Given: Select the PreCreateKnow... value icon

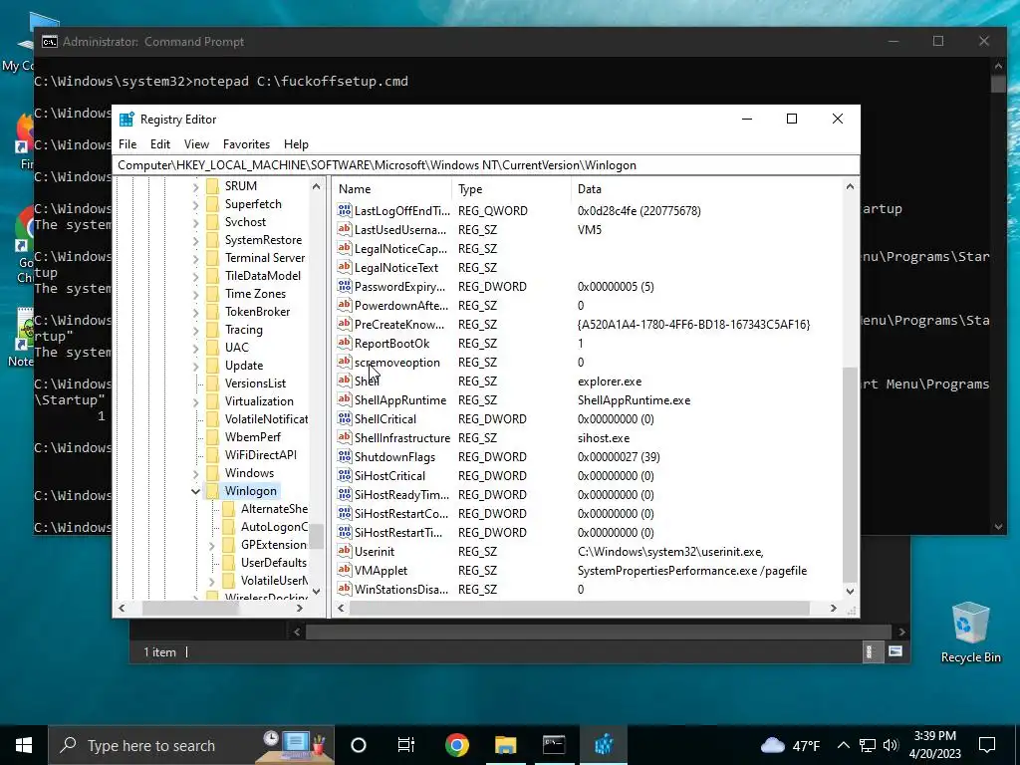Looking at the screenshot, I should [x=344, y=324].
